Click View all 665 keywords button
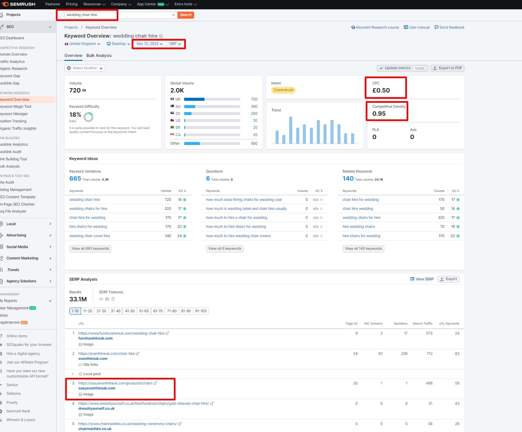The image size is (522, 432). (90, 249)
